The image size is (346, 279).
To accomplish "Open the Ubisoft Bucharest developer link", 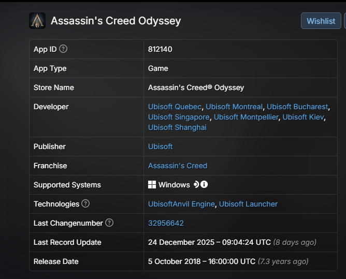I will click(x=297, y=107).
